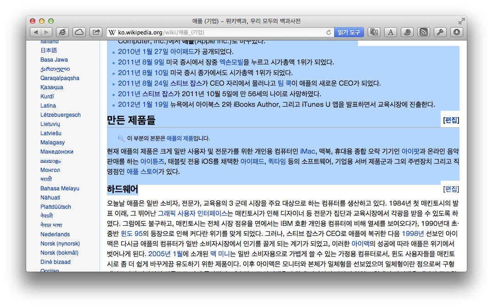Open the Norsk (nynorsk) language link
Viewport: 493px width, 308px height.
click(x=60, y=244)
